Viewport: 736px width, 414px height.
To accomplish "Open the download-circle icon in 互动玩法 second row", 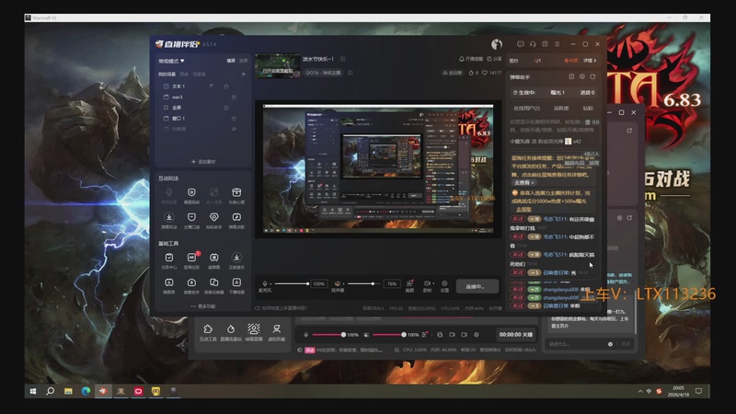I will point(169,217).
